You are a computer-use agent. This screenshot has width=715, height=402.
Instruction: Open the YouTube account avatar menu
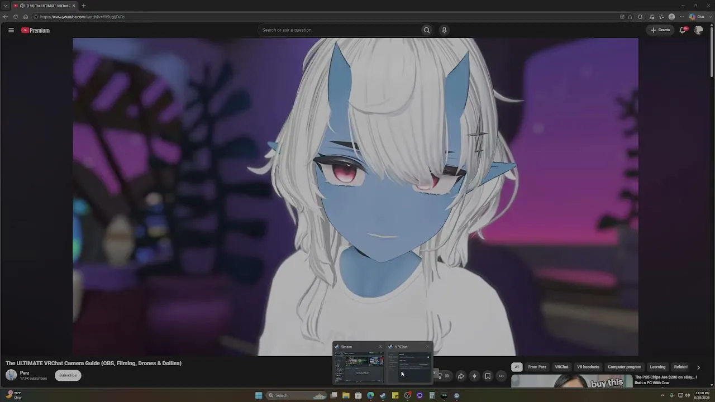pyautogui.click(x=698, y=30)
